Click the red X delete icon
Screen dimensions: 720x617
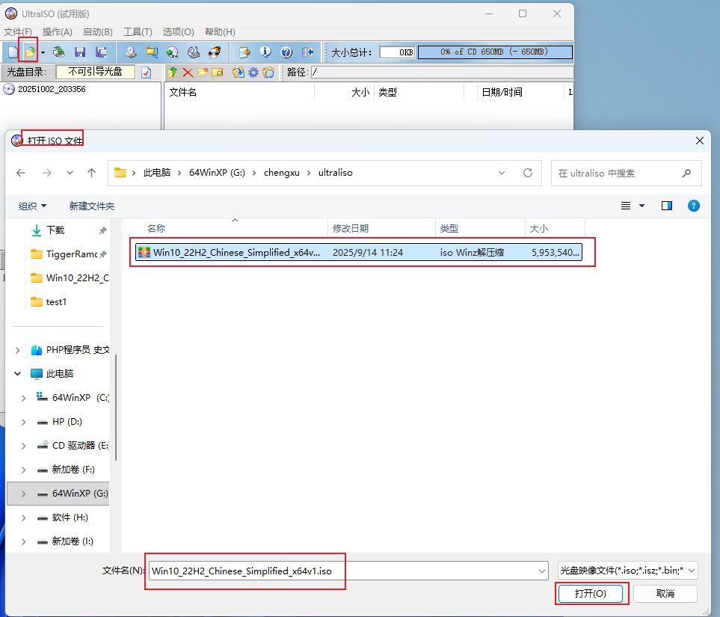click(188, 73)
